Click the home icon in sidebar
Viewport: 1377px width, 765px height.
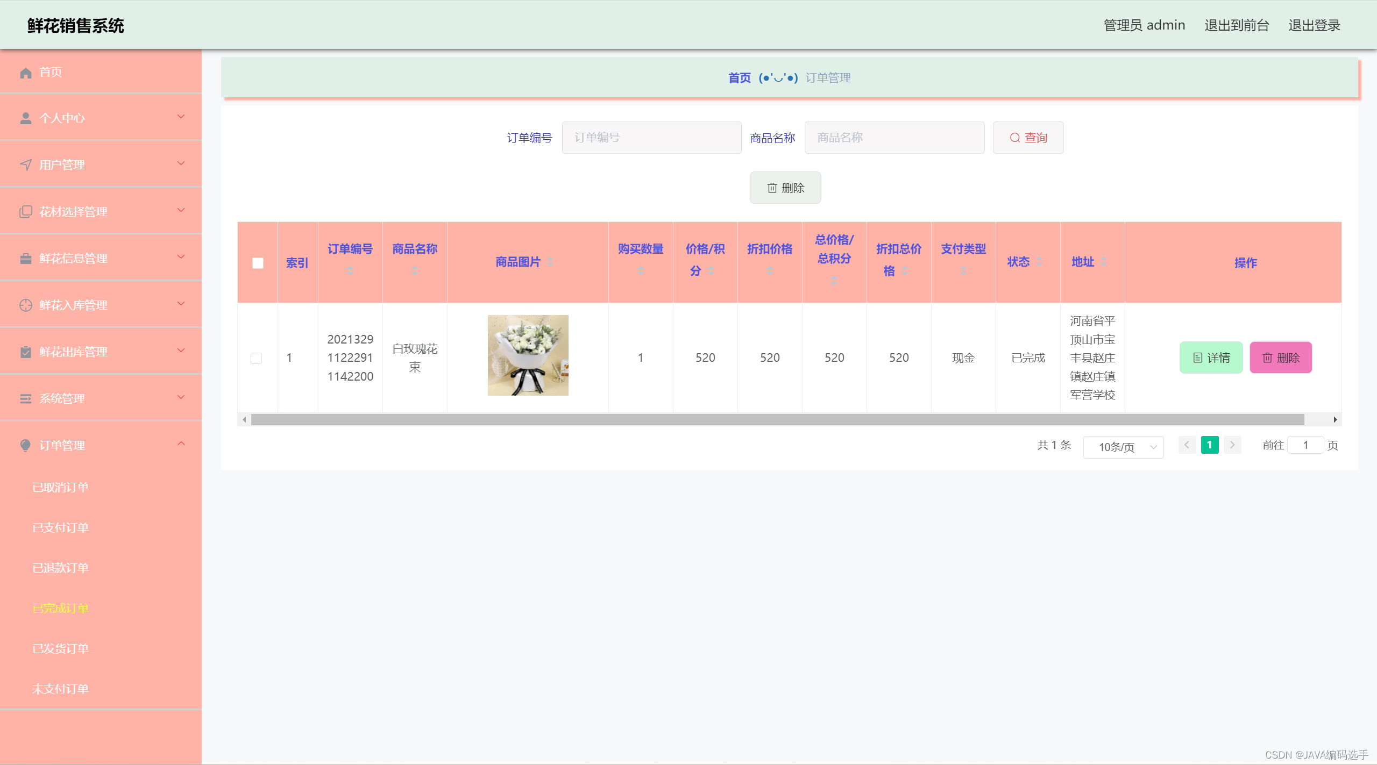[26, 73]
